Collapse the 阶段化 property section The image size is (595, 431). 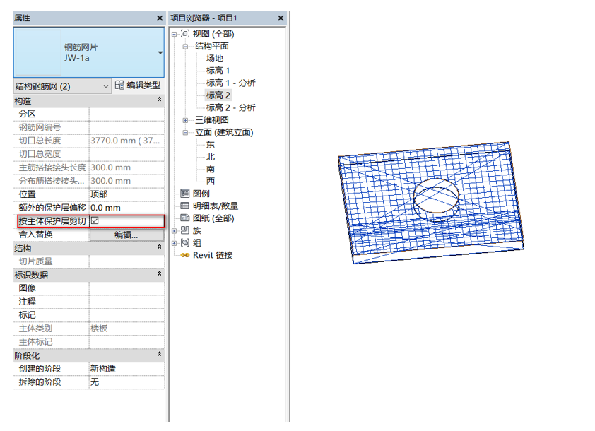tap(159, 355)
